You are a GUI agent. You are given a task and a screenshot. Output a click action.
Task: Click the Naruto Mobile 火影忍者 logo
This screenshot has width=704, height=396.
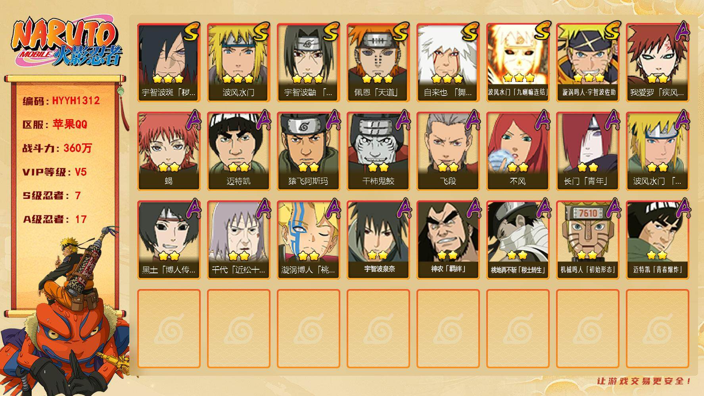tap(67, 43)
